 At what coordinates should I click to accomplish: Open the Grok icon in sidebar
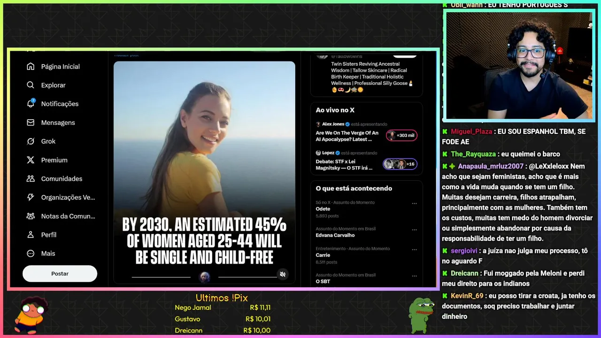point(31,141)
